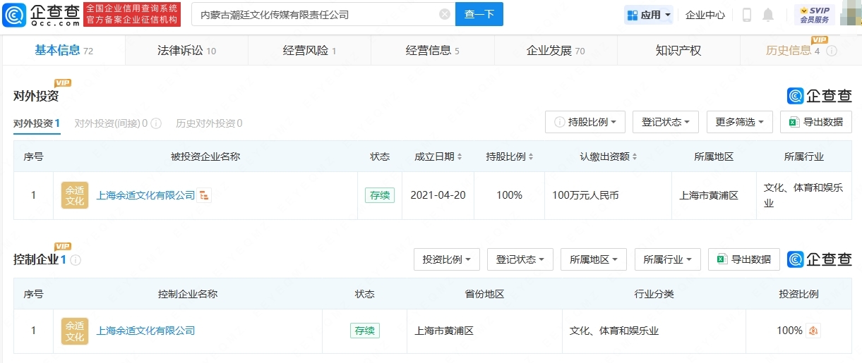Screen dimensions: 862x363
Task: Open 所属地区 filter dropdown
Action: [x=594, y=259]
